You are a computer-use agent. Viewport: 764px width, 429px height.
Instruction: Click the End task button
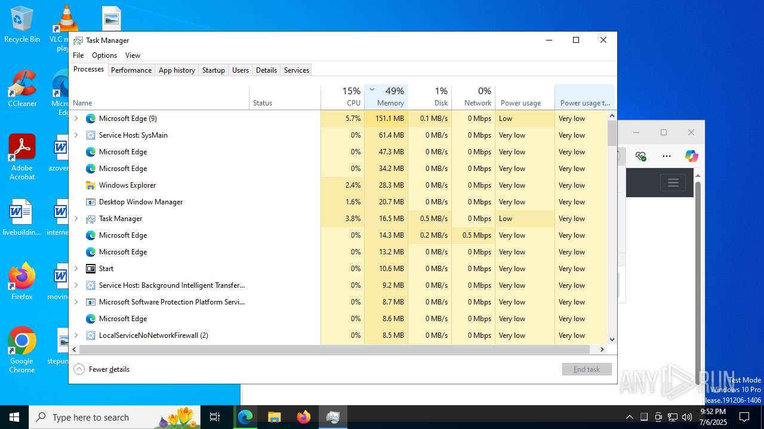pos(587,369)
